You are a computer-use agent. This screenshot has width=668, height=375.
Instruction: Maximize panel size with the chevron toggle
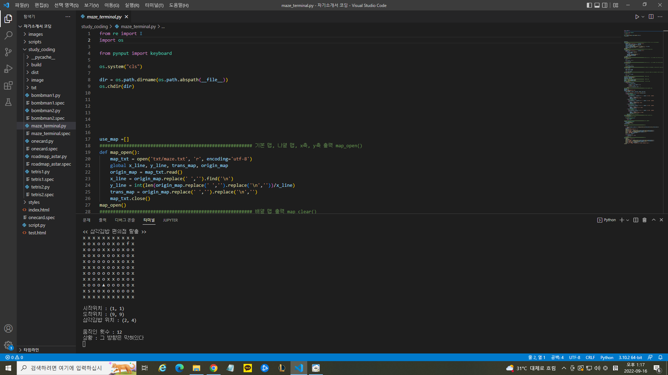pyautogui.click(x=654, y=220)
